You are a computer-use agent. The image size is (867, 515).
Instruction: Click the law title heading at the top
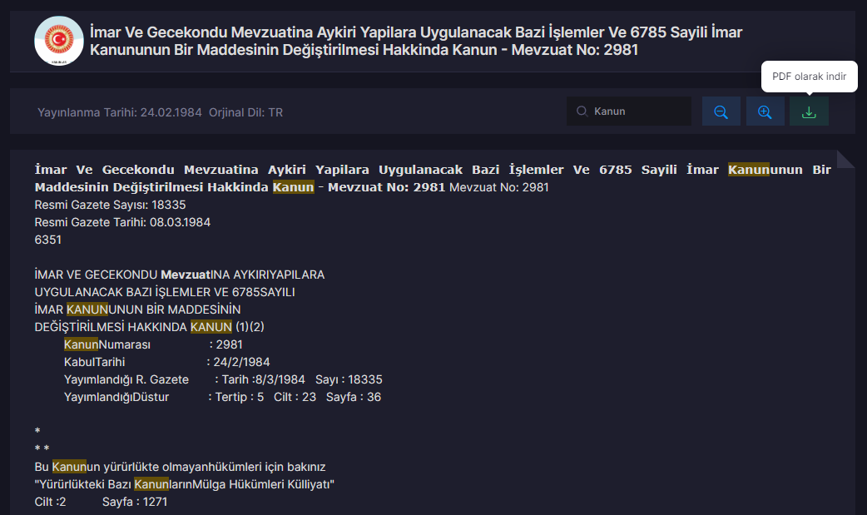(416, 41)
